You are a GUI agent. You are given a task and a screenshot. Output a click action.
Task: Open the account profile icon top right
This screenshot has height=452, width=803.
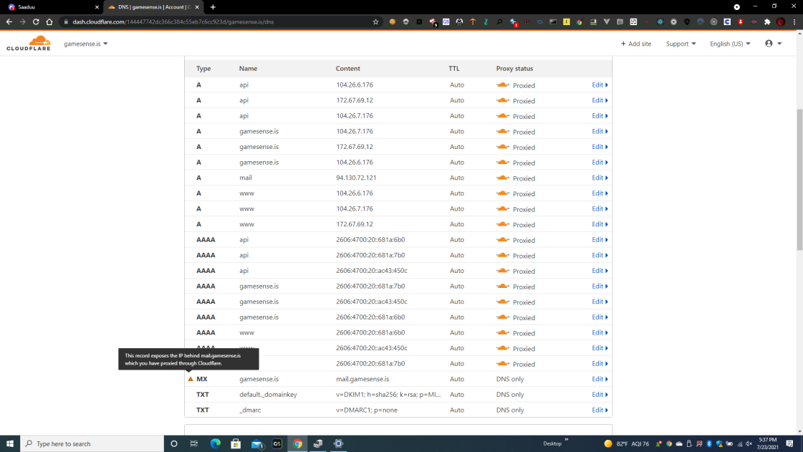pyautogui.click(x=770, y=43)
